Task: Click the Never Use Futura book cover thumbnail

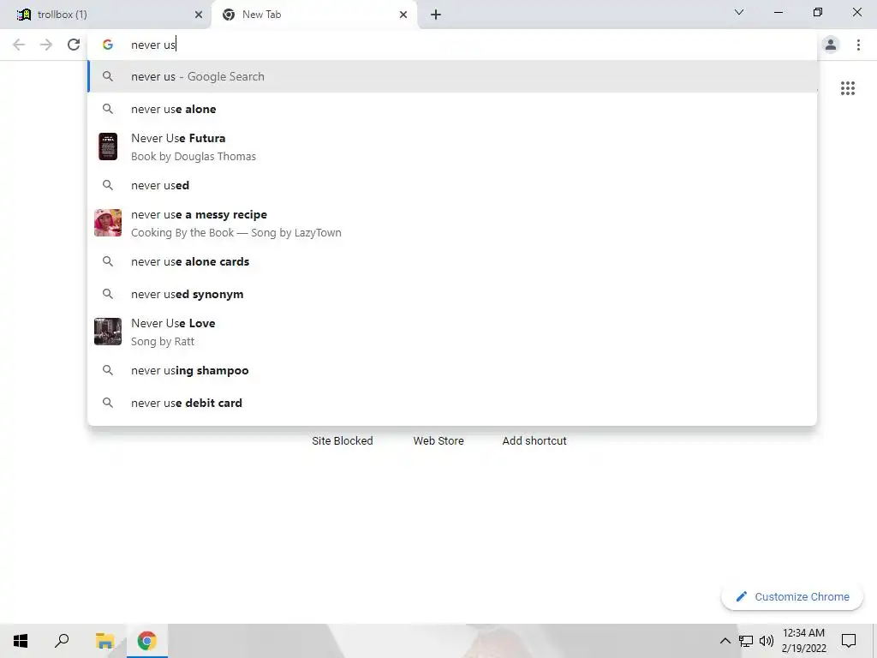Action: 108,147
